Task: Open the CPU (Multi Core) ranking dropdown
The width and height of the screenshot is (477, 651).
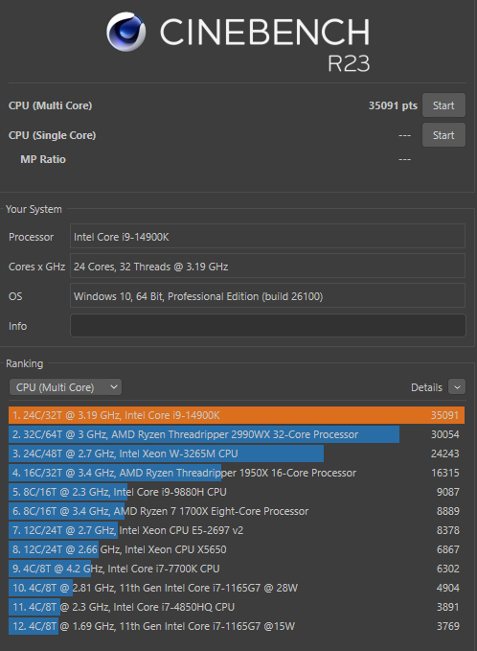Action: click(65, 387)
